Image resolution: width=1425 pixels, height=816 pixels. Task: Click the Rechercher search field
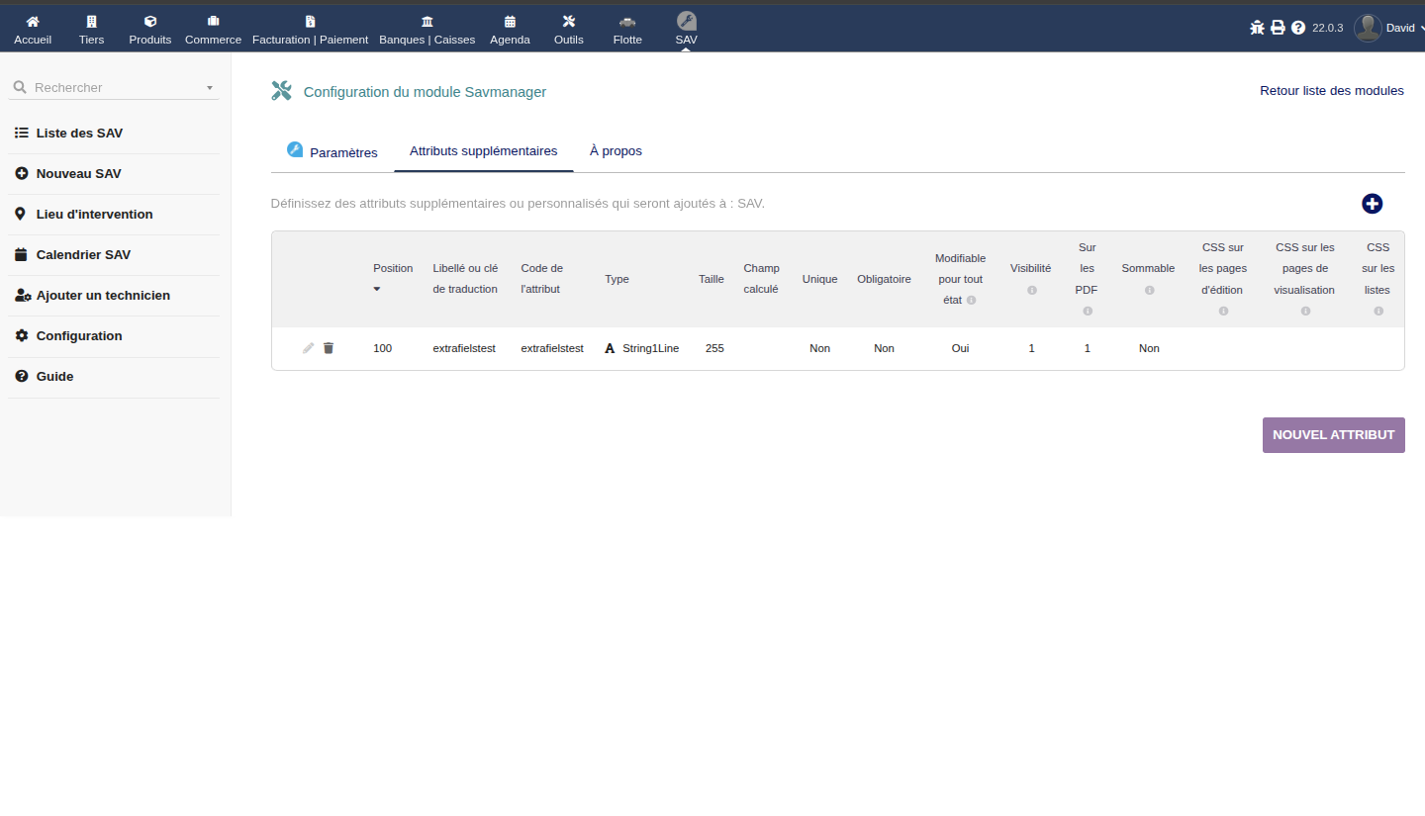pos(114,88)
